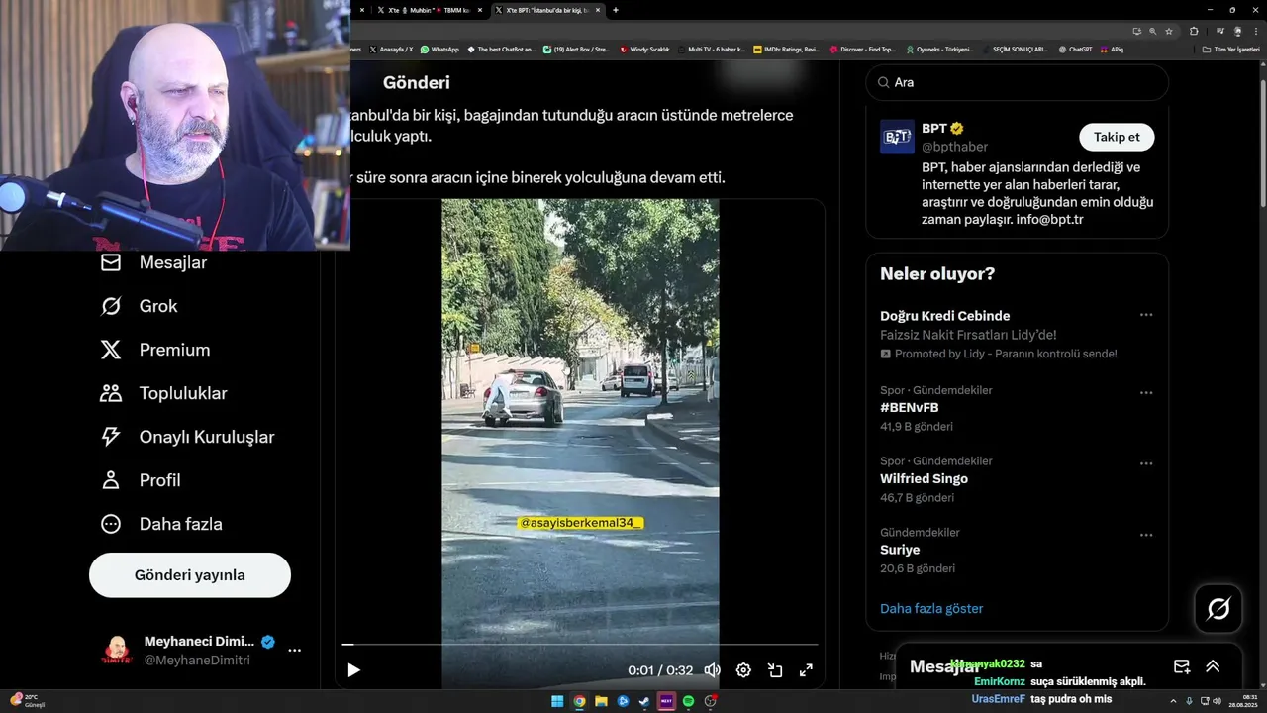1267x713 pixels.
Task: Open the Anasayfa / X bookmark
Action: pos(391,49)
